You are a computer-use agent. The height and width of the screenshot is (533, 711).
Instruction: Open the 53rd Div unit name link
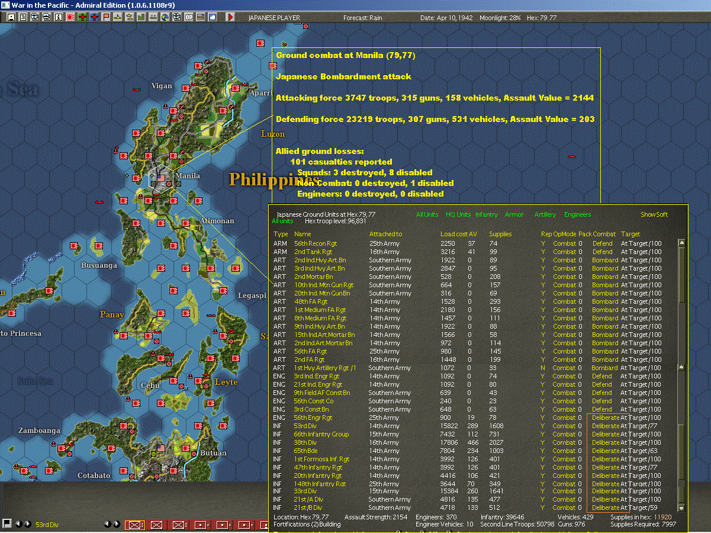305,426
